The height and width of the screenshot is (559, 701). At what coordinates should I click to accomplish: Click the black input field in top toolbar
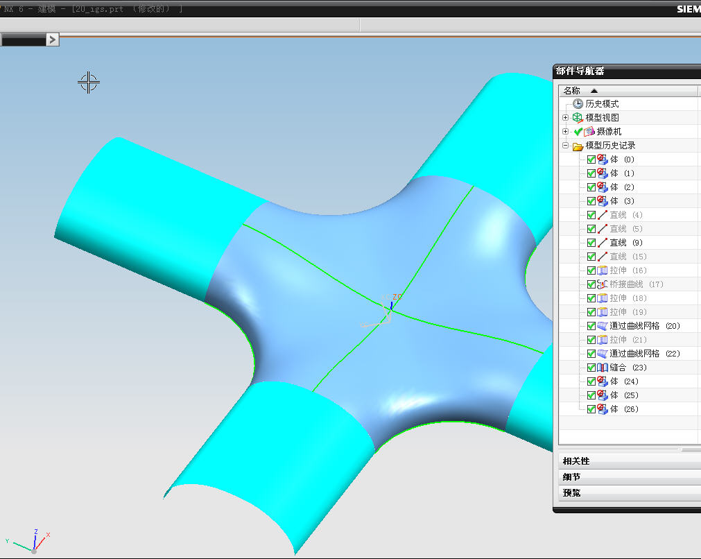point(24,40)
